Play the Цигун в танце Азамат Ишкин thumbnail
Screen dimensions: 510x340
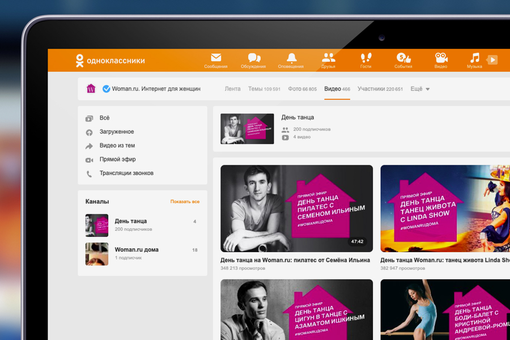point(296,310)
